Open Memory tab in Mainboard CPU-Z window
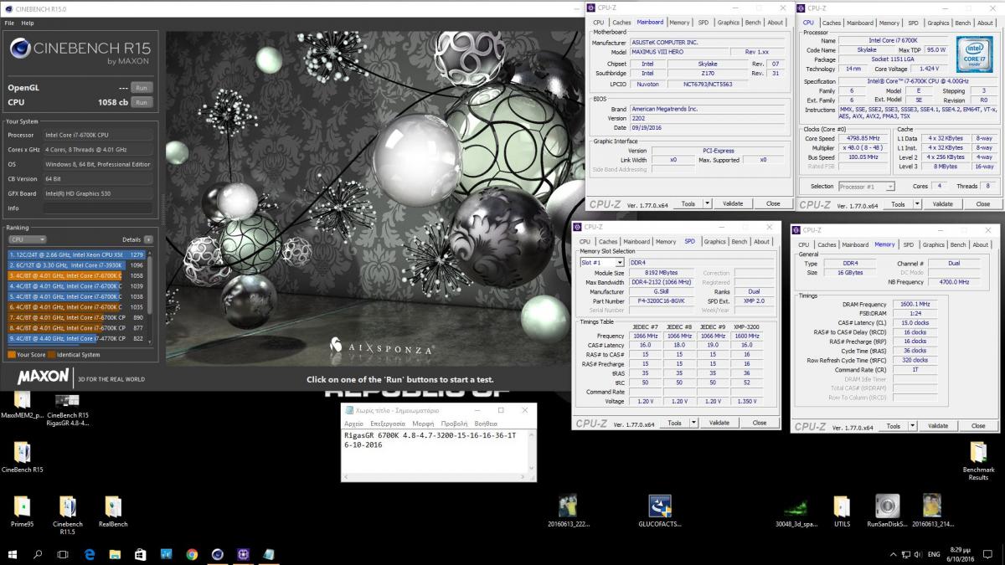 pos(679,23)
